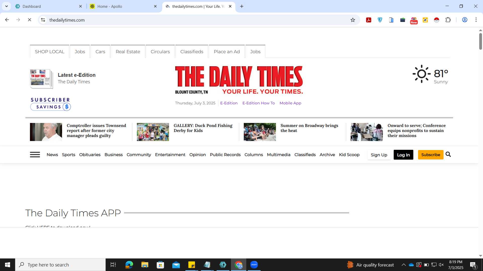Open the blue shield extension icon
This screenshot has height=271, width=483.
click(380, 20)
